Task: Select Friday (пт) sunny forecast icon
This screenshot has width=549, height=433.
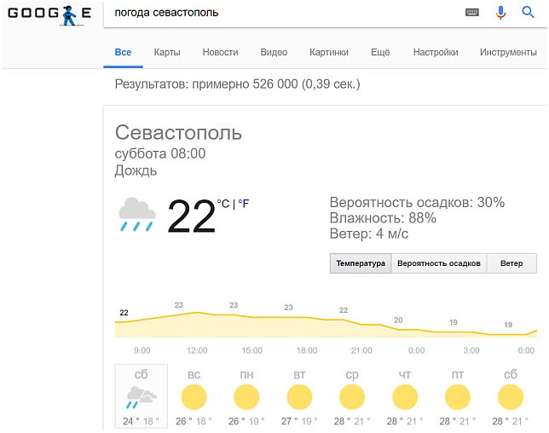Action: pos(457,397)
